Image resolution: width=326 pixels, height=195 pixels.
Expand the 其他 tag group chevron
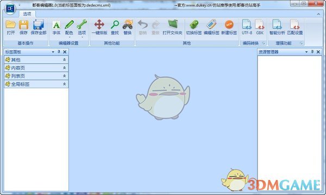pyautogui.click(x=65, y=60)
